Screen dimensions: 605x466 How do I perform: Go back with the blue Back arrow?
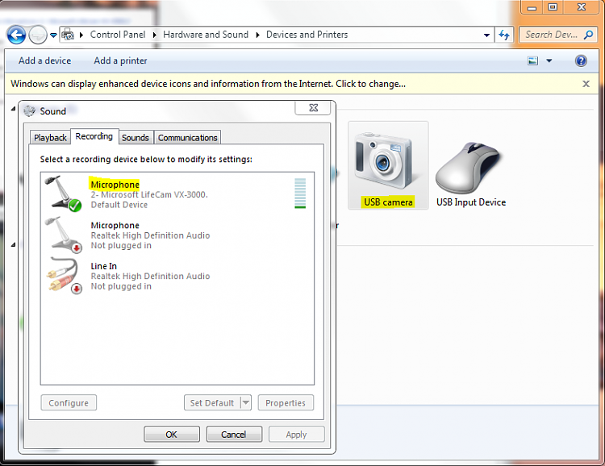point(16,35)
